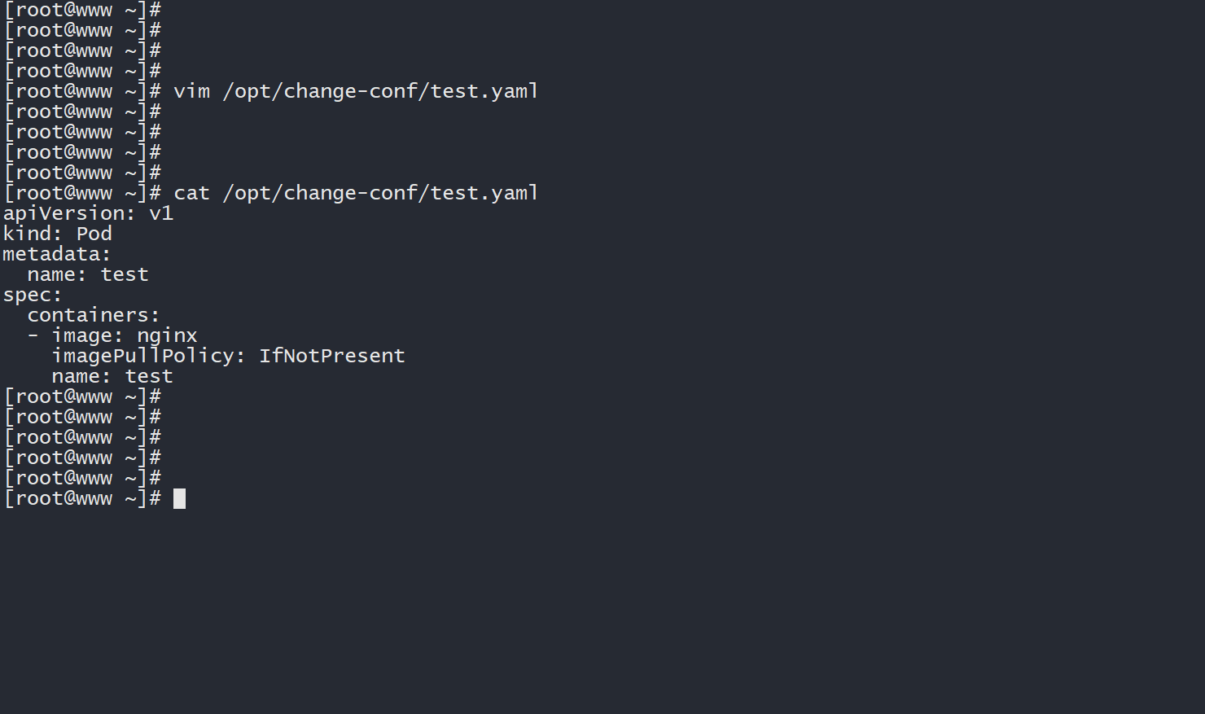The height and width of the screenshot is (714, 1205).
Task: Click the container's "name: test" line below imagePullPolicy
Action: 112,376
